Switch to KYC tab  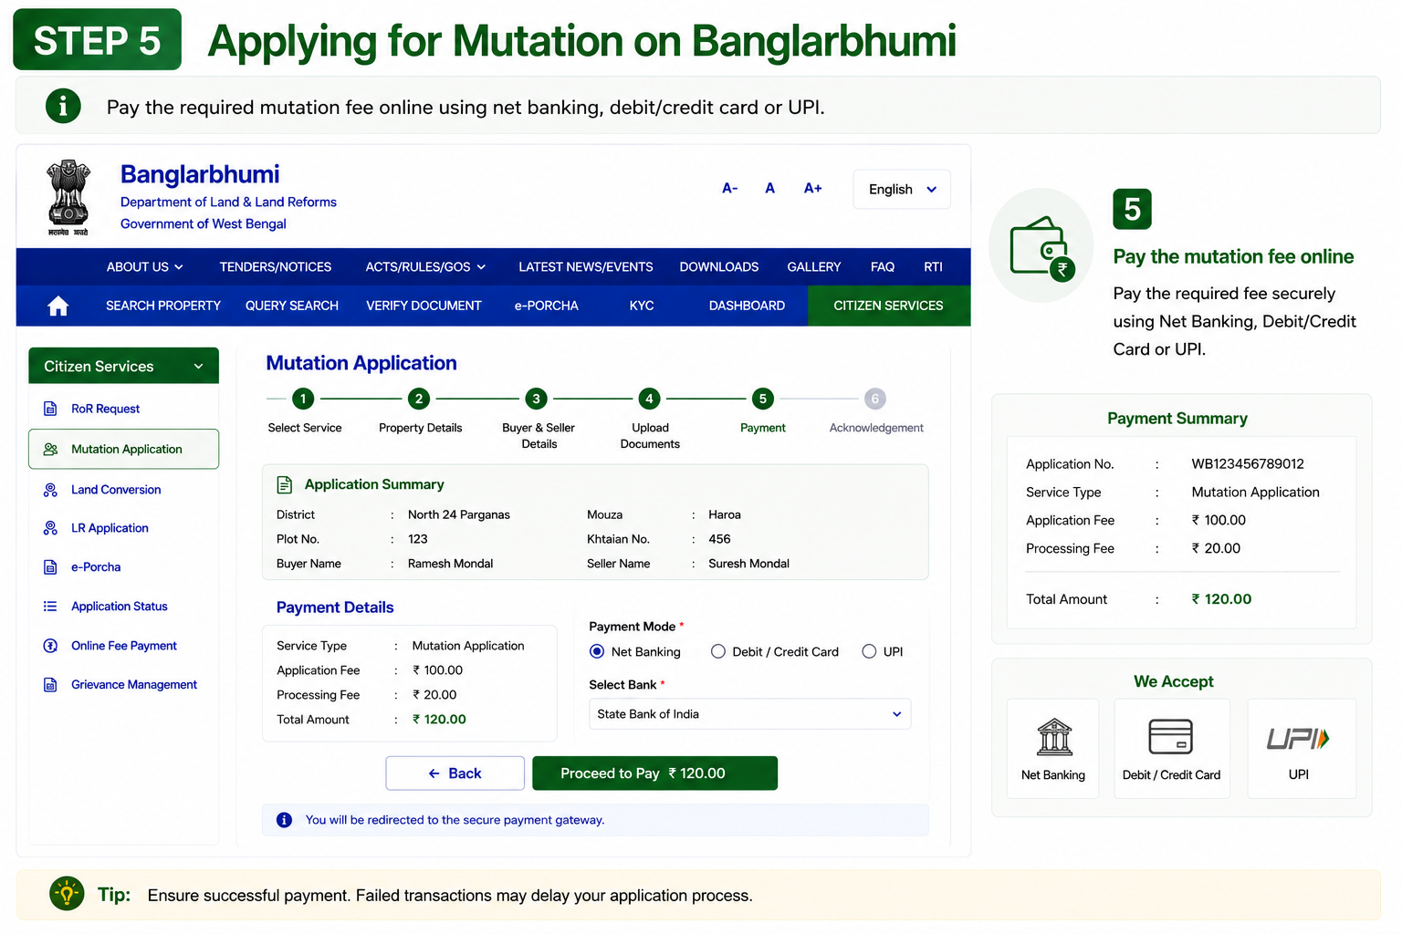[x=642, y=306]
